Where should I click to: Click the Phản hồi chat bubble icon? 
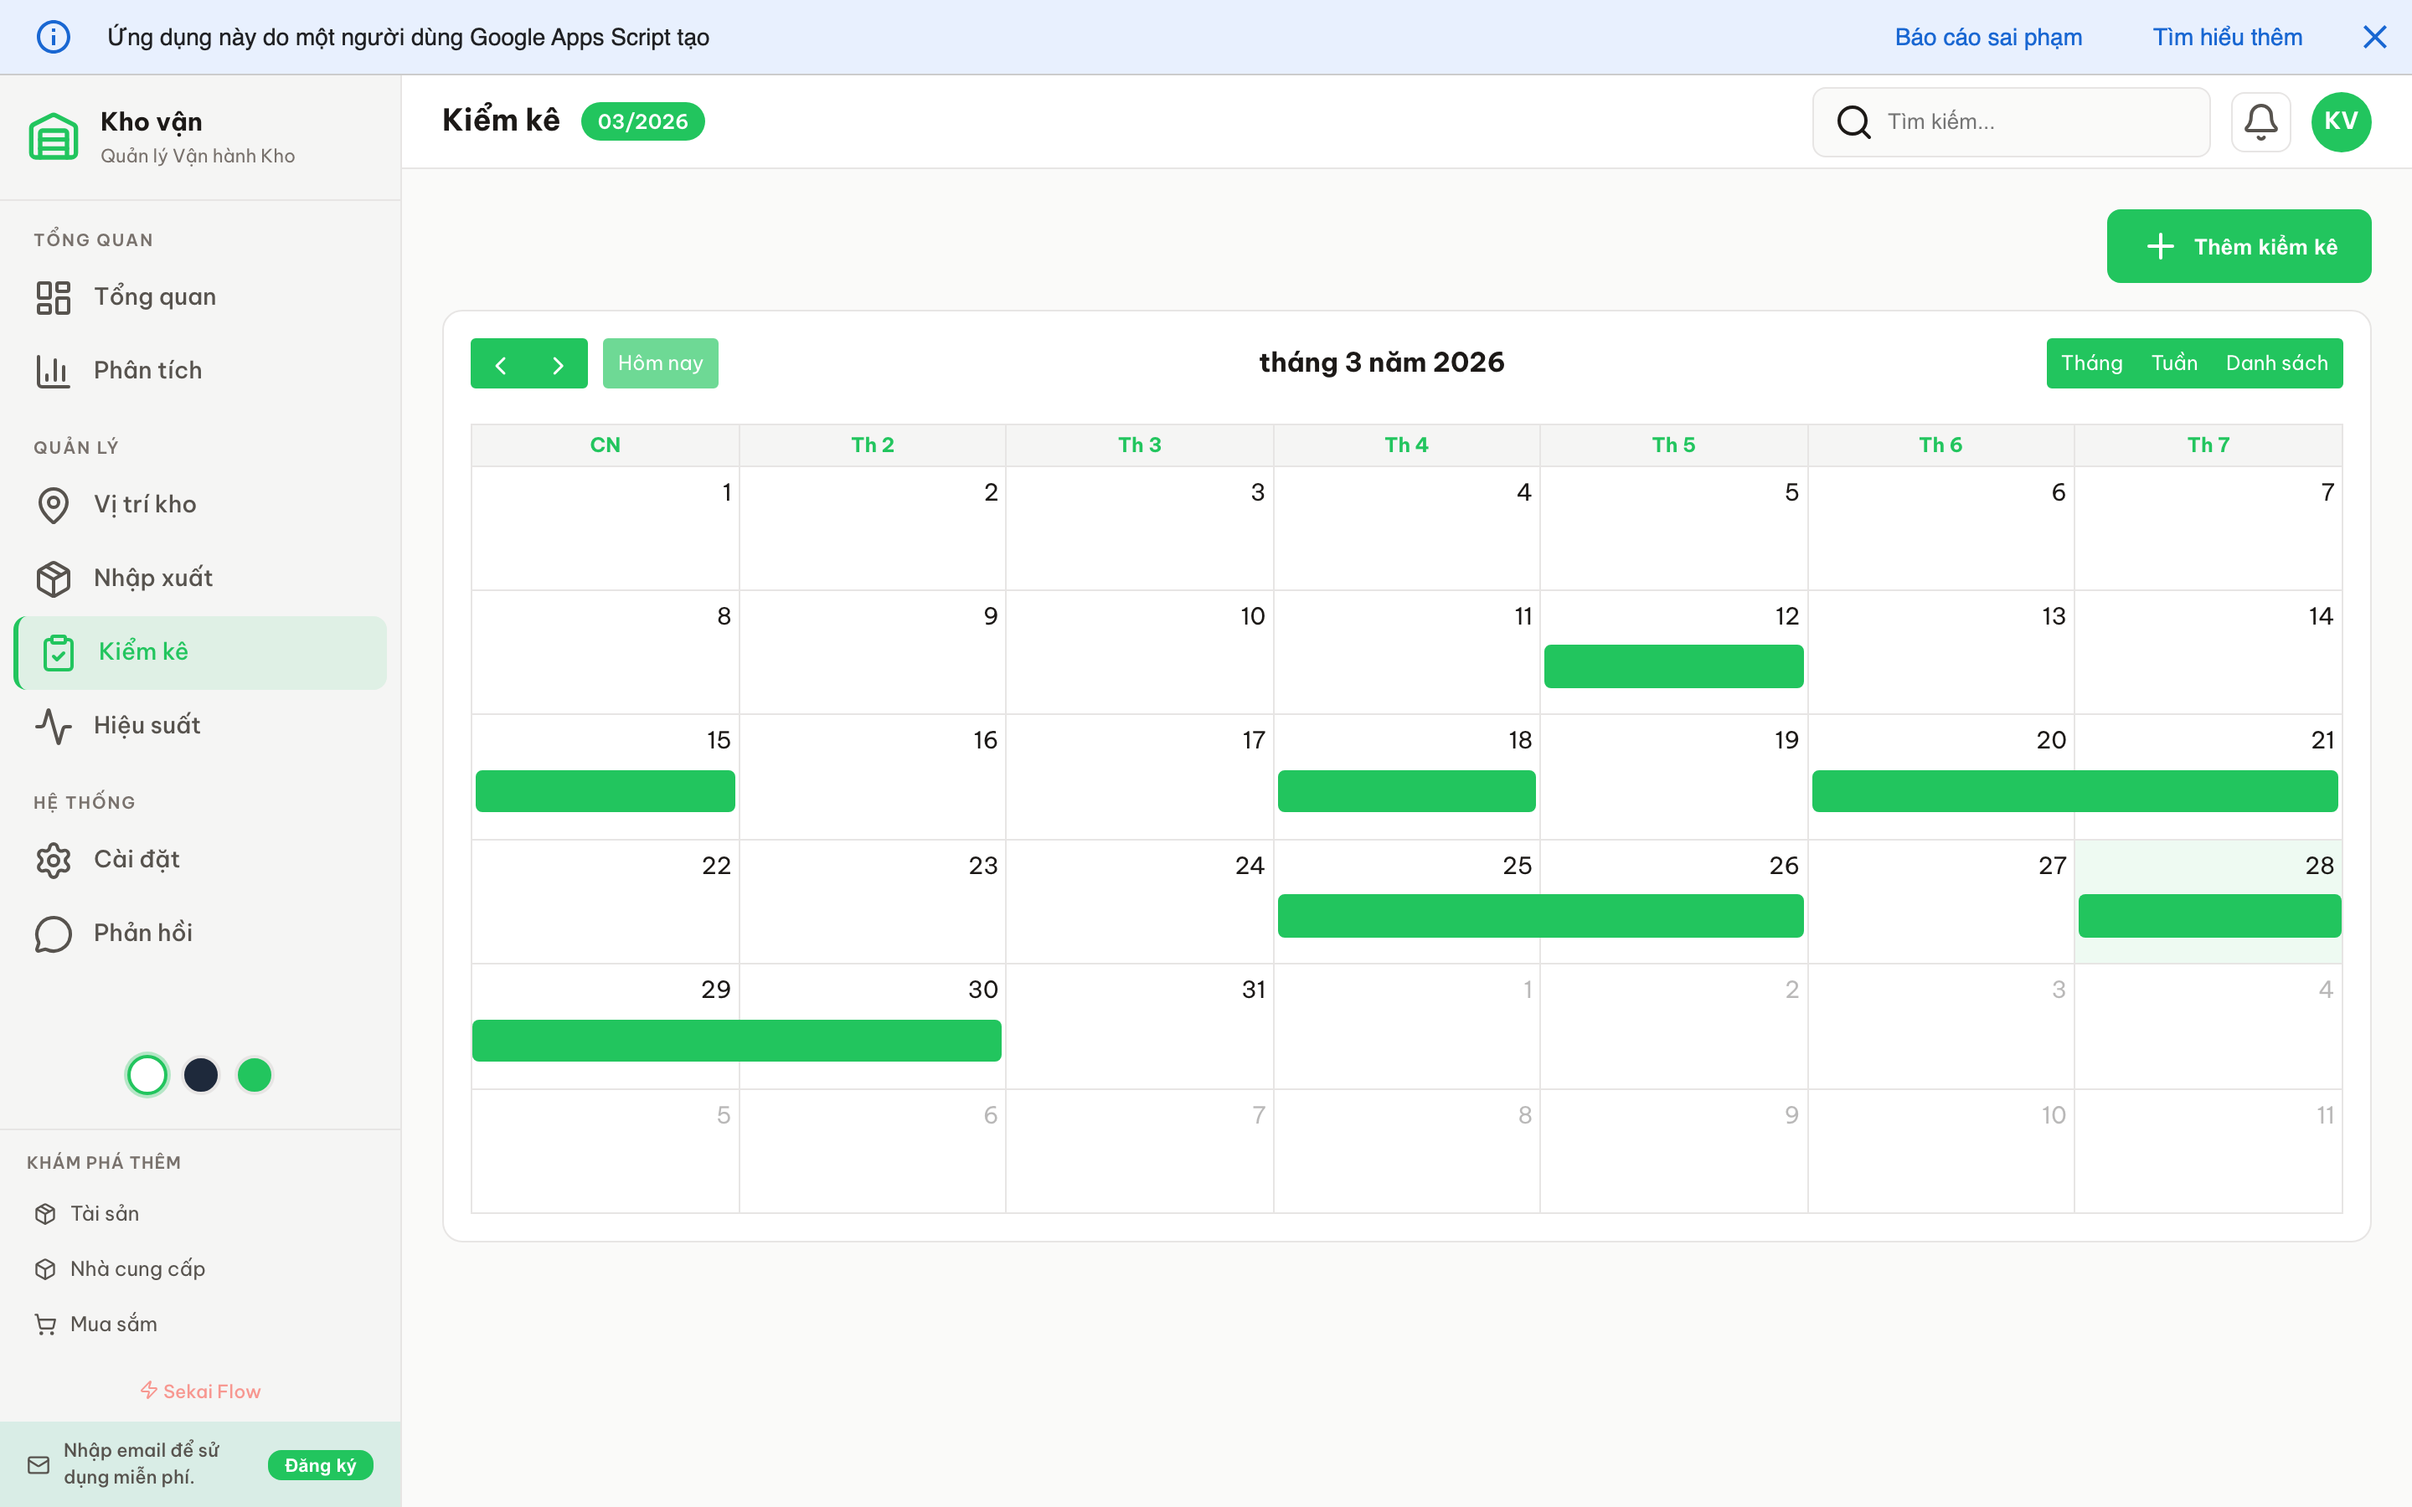54,933
